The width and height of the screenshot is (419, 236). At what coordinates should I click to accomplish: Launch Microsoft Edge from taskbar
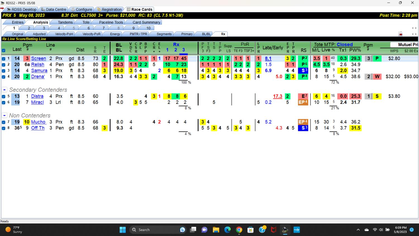click(x=227, y=230)
